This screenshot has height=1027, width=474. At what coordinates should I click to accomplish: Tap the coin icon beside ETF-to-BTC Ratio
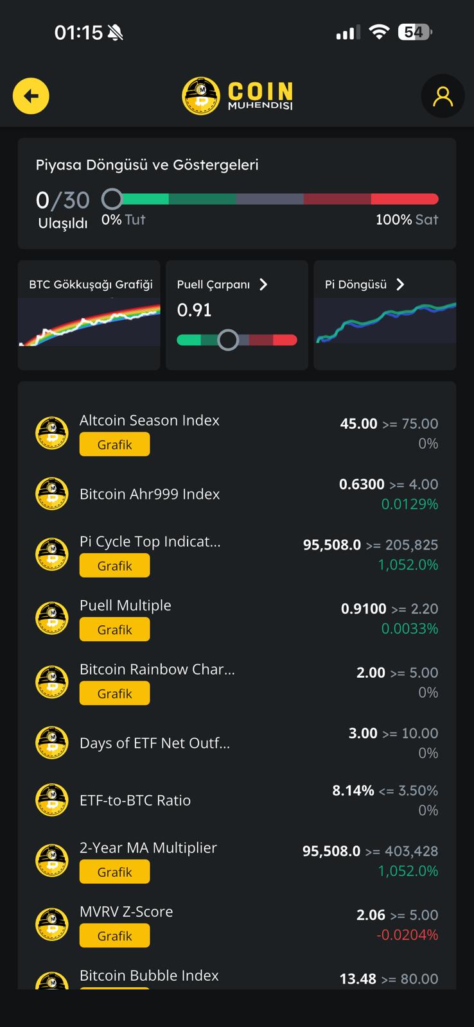(x=52, y=800)
